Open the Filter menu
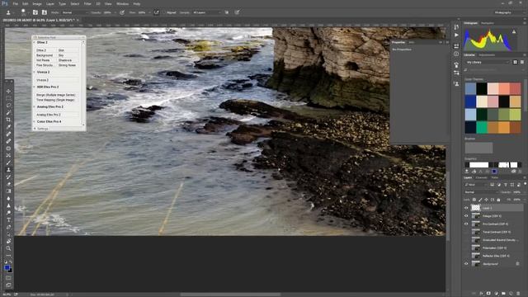 coord(87,3)
